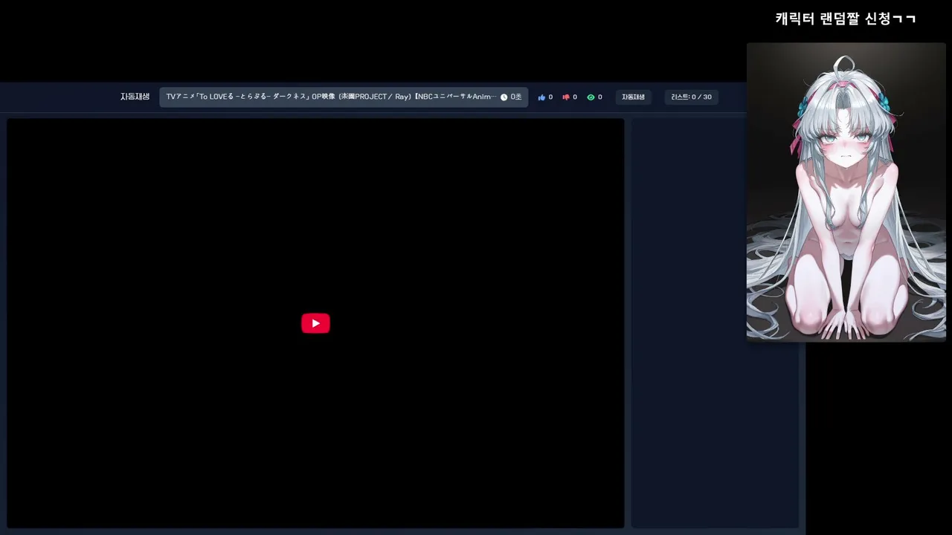Click the red YouTube play button
This screenshot has width=952, height=535.
pos(315,323)
